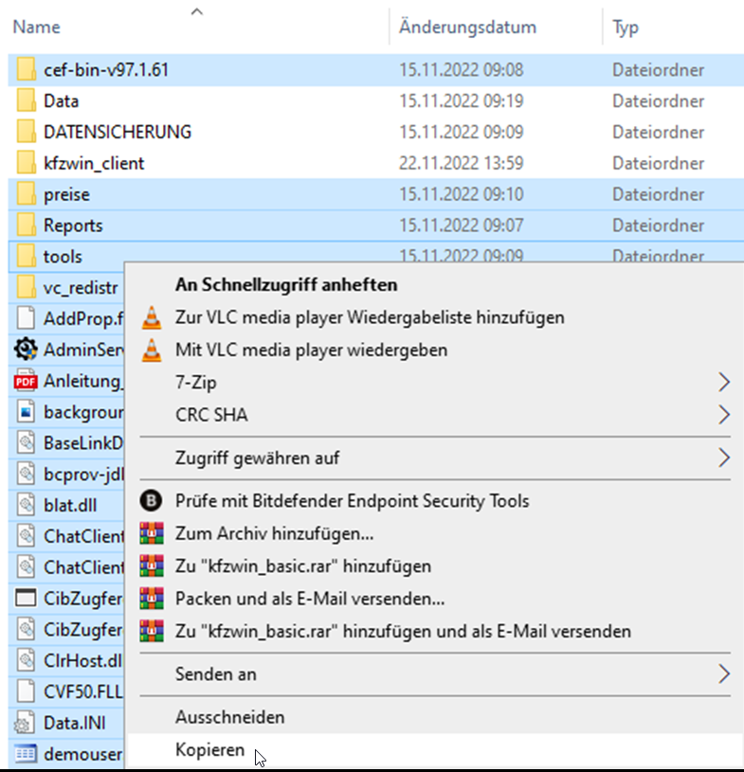Click the vc_redistr folder icon
744x772 pixels.
point(26,288)
